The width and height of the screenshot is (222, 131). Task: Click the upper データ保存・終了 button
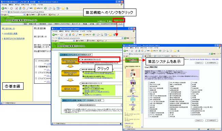click(x=211, y=63)
